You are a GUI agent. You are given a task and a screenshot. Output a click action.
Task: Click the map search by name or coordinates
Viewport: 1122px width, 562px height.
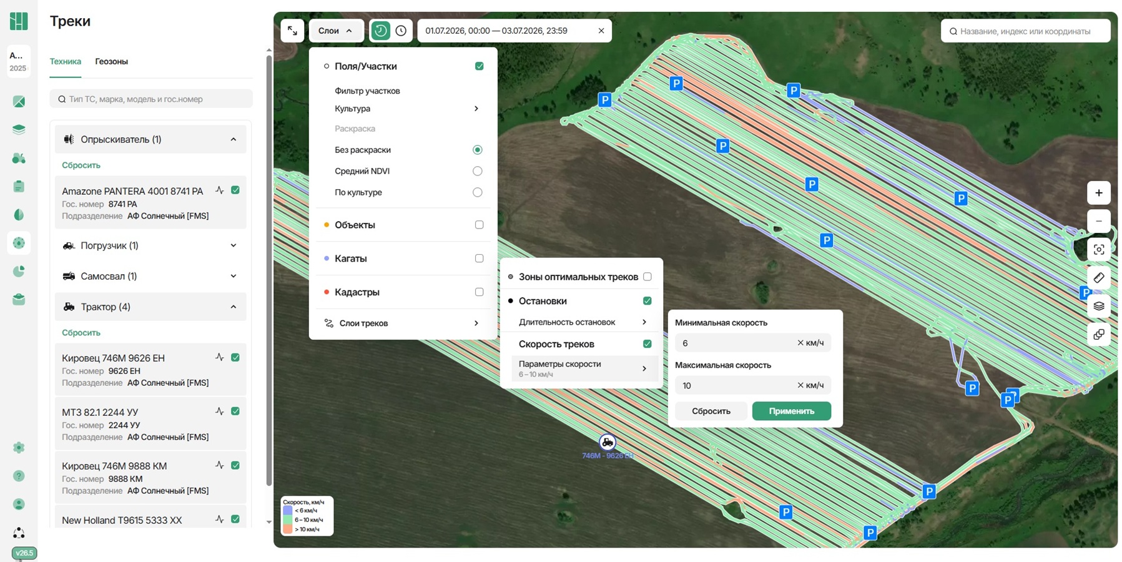pos(1026,31)
